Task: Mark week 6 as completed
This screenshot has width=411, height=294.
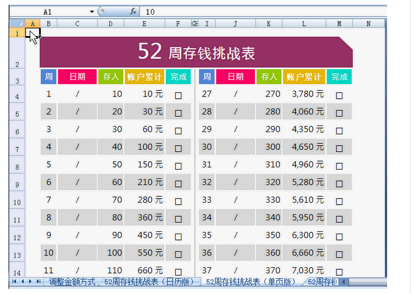Action: (x=178, y=184)
